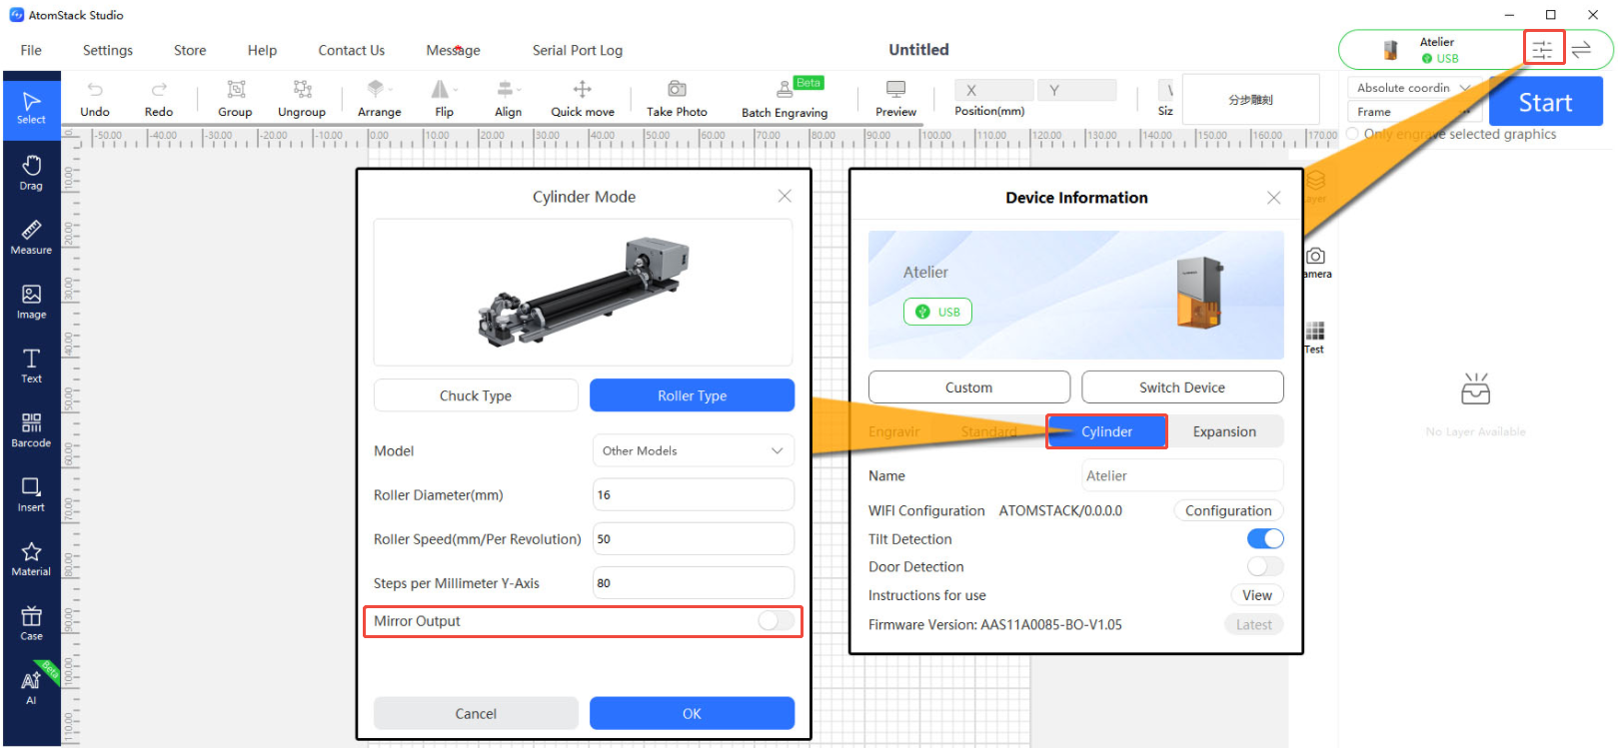Viewport: 1618px width, 748px height.
Task: Open device settings sliders icon
Action: [1543, 49]
